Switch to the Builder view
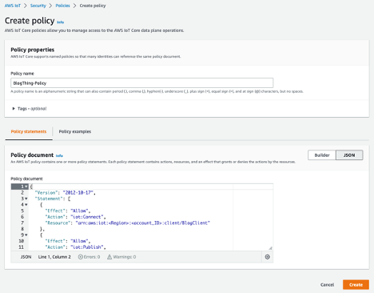This screenshot has width=374, height=293. pos(322,155)
